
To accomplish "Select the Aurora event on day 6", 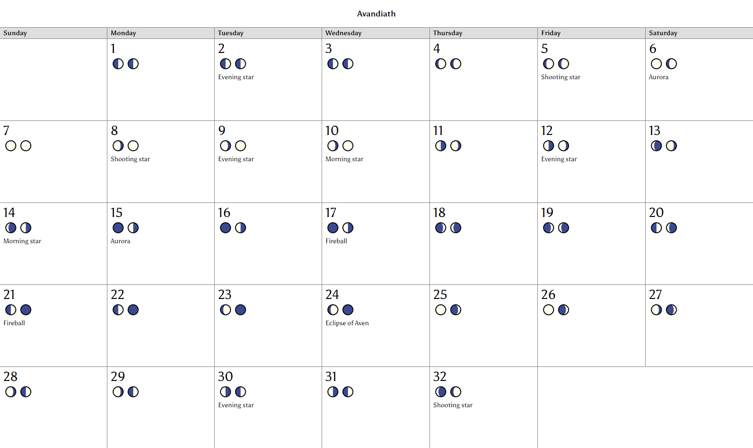I will [x=658, y=77].
